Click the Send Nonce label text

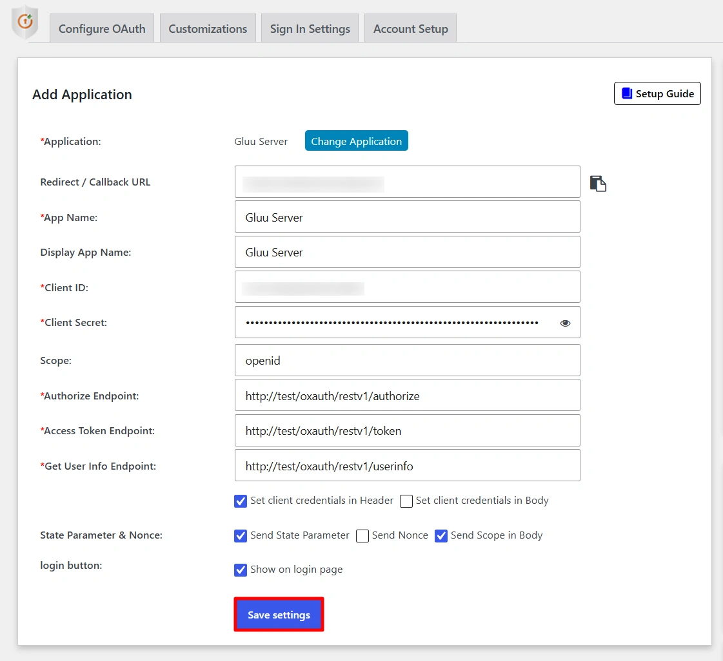[x=400, y=535]
